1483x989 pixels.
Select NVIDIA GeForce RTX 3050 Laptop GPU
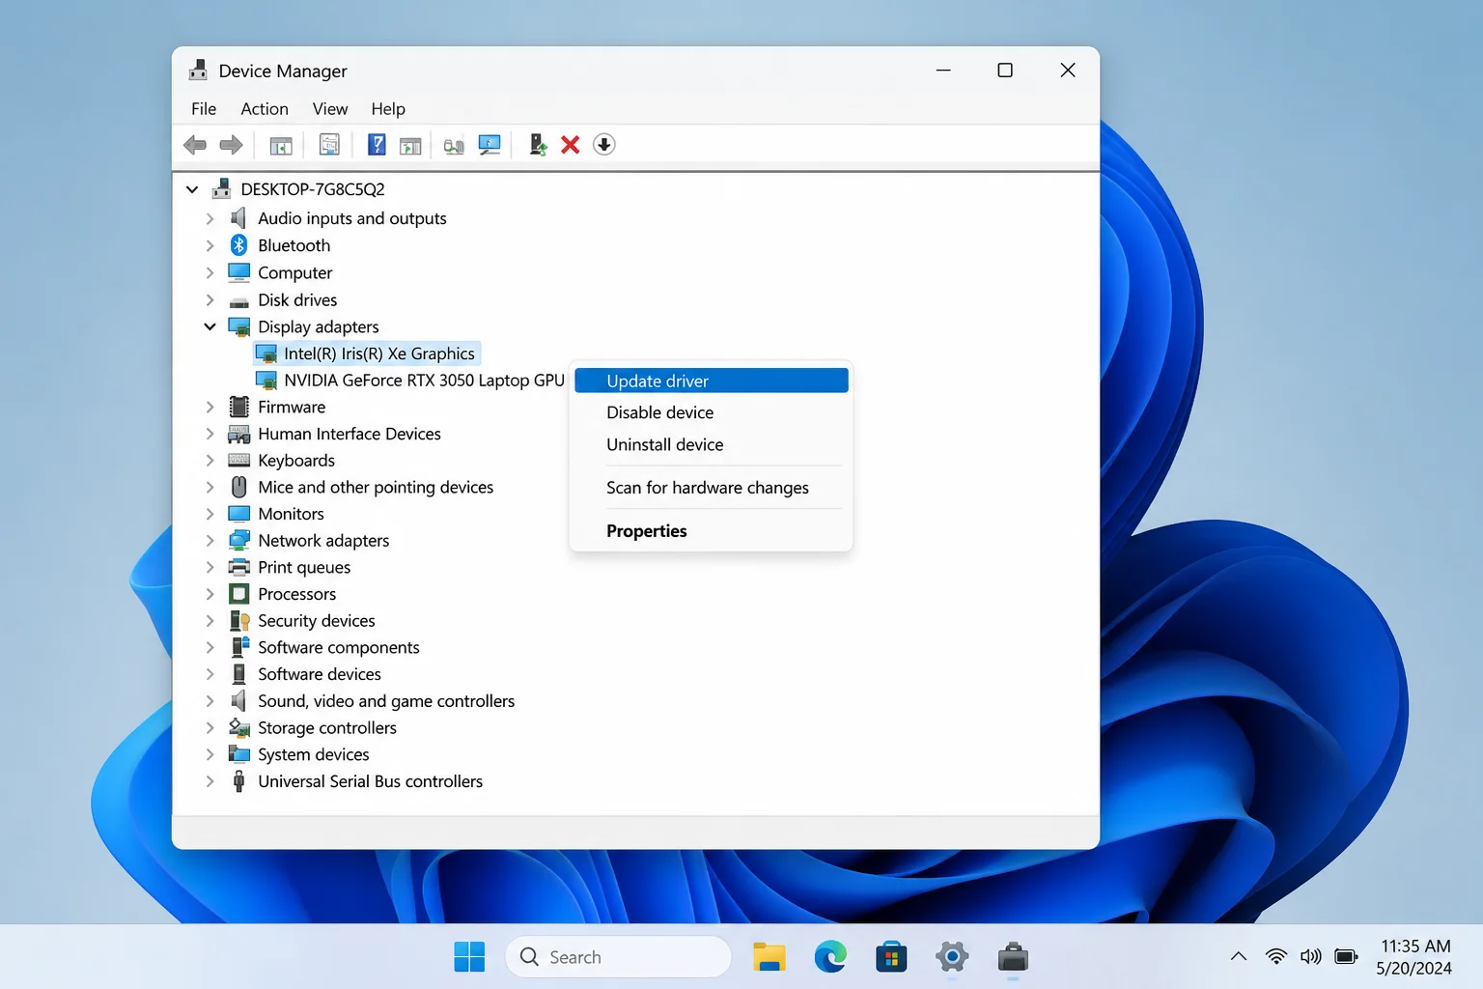tap(410, 381)
